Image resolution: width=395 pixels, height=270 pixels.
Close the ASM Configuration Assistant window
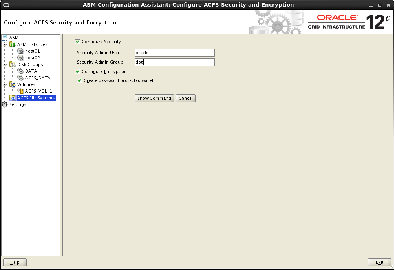(388, 5)
